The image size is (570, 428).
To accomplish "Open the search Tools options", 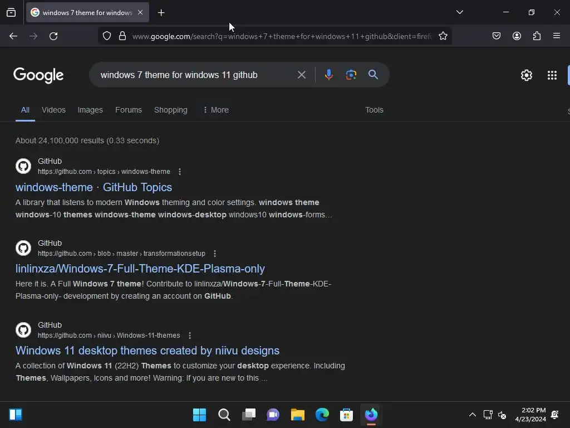I will point(374,110).
